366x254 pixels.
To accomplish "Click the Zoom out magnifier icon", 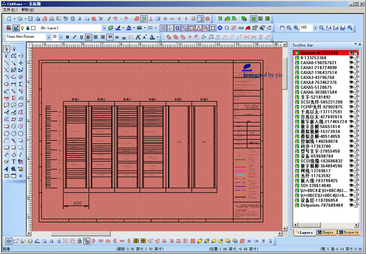I will (289, 28).
